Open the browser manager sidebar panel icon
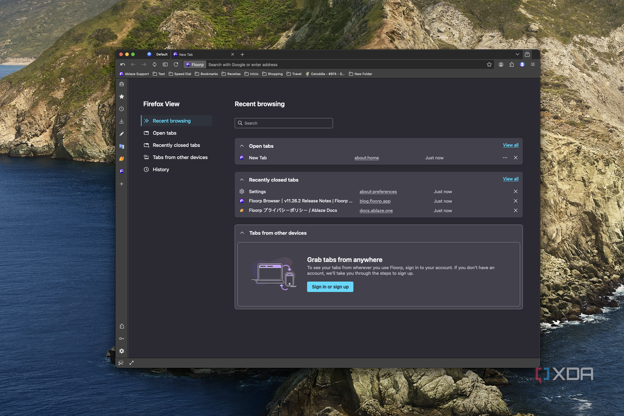This screenshot has height=416, width=624. (x=122, y=84)
